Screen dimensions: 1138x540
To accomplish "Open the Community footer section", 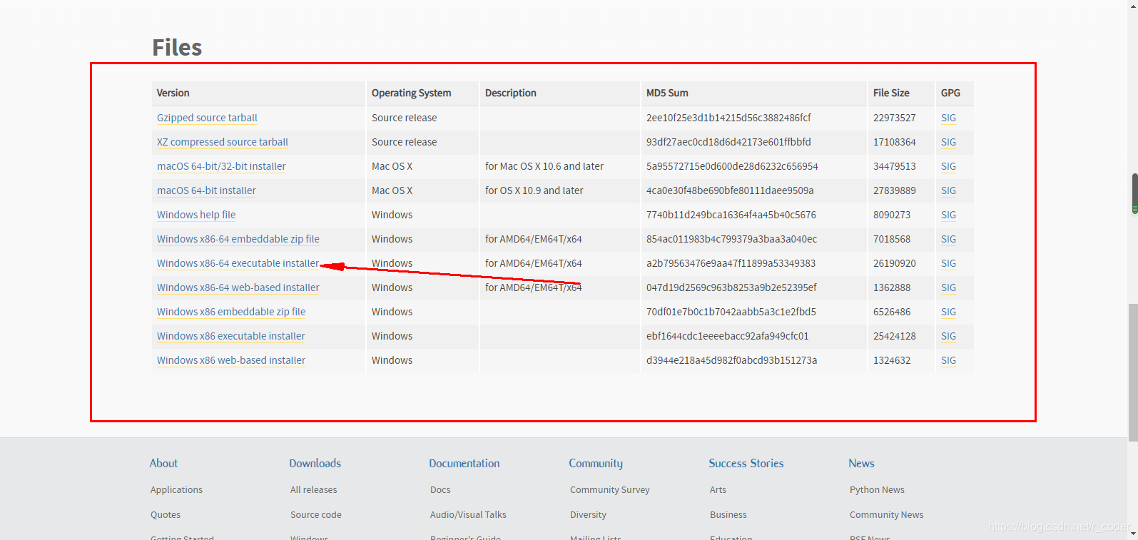I will 596,464.
